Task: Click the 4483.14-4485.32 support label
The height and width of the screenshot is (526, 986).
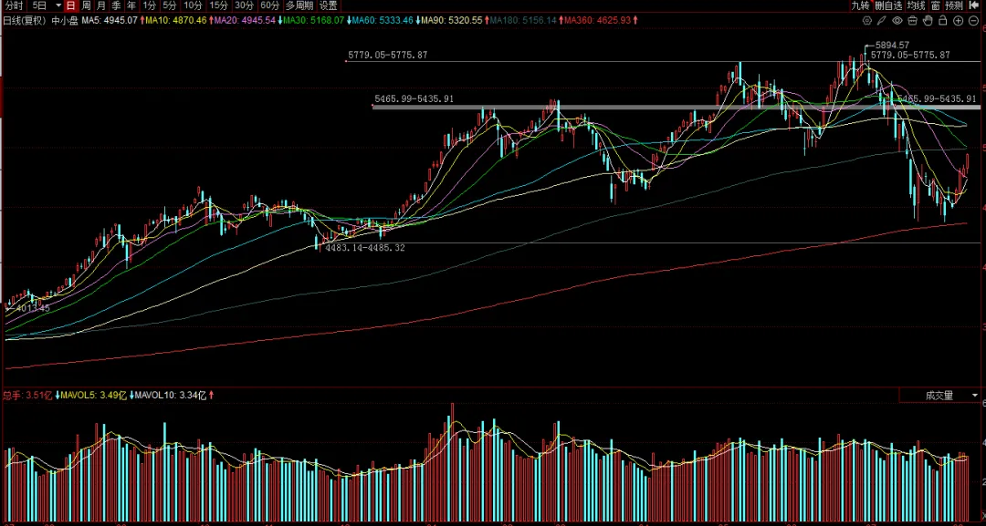Action: (x=364, y=249)
